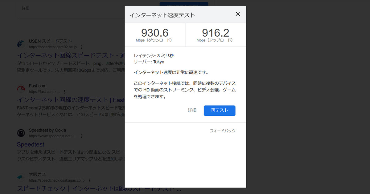Click 詳細 at the top left

(x=26, y=8)
